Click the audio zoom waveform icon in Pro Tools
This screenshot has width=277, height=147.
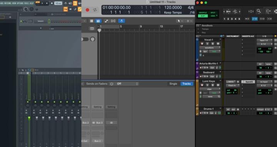(229, 12)
